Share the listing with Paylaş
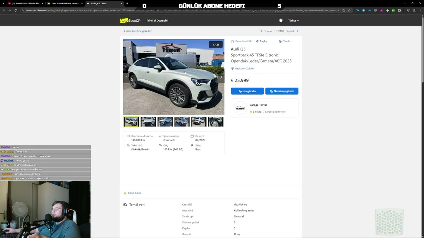 (261, 41)
